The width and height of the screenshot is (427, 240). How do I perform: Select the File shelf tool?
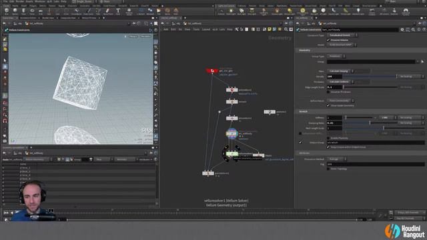[x=159, y=11]
